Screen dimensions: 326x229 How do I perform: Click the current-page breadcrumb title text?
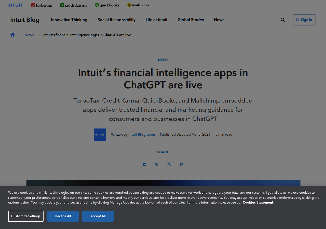(87, 35)
